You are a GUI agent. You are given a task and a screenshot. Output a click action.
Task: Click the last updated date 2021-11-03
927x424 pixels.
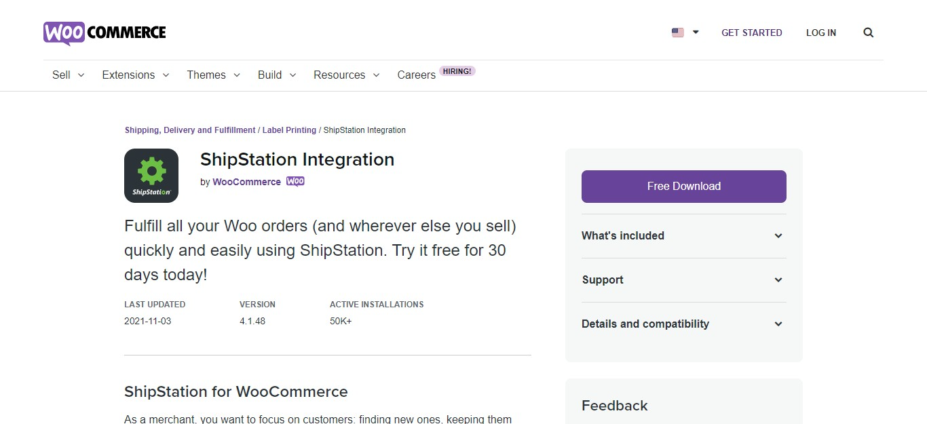148,321
